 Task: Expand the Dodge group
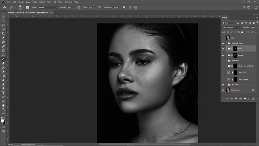pos(227,55)
